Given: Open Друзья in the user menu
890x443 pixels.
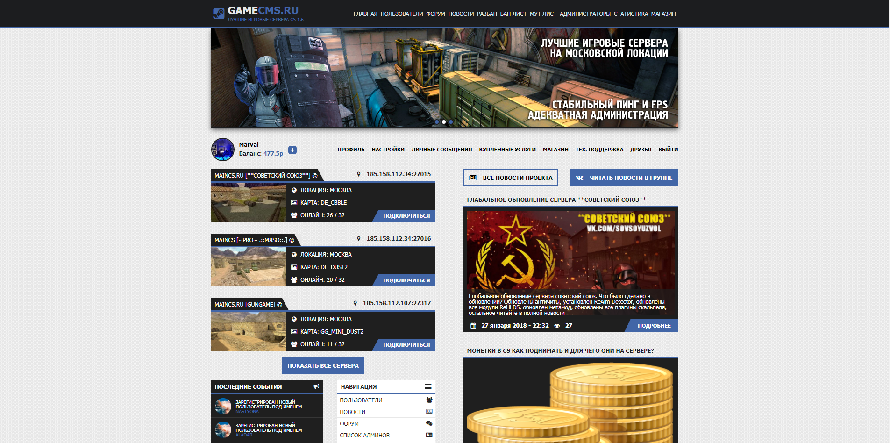Looking at the screenshot, I should [x=641, y=150].
